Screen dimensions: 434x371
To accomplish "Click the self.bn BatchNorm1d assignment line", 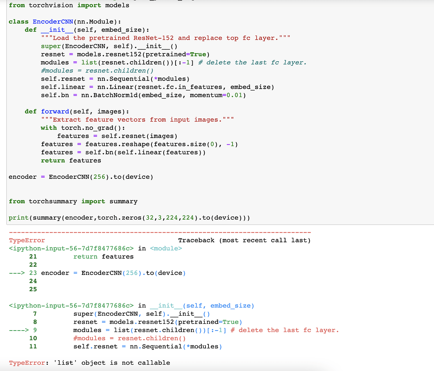I will pos(143,95).
